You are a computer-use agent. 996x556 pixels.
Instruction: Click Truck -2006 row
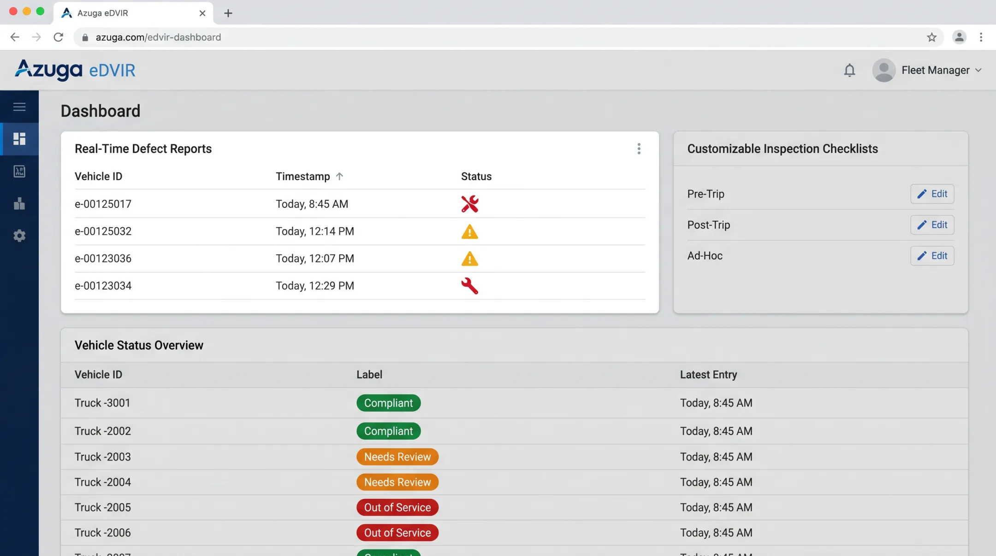pyautogui.click(x=514, y=533)
